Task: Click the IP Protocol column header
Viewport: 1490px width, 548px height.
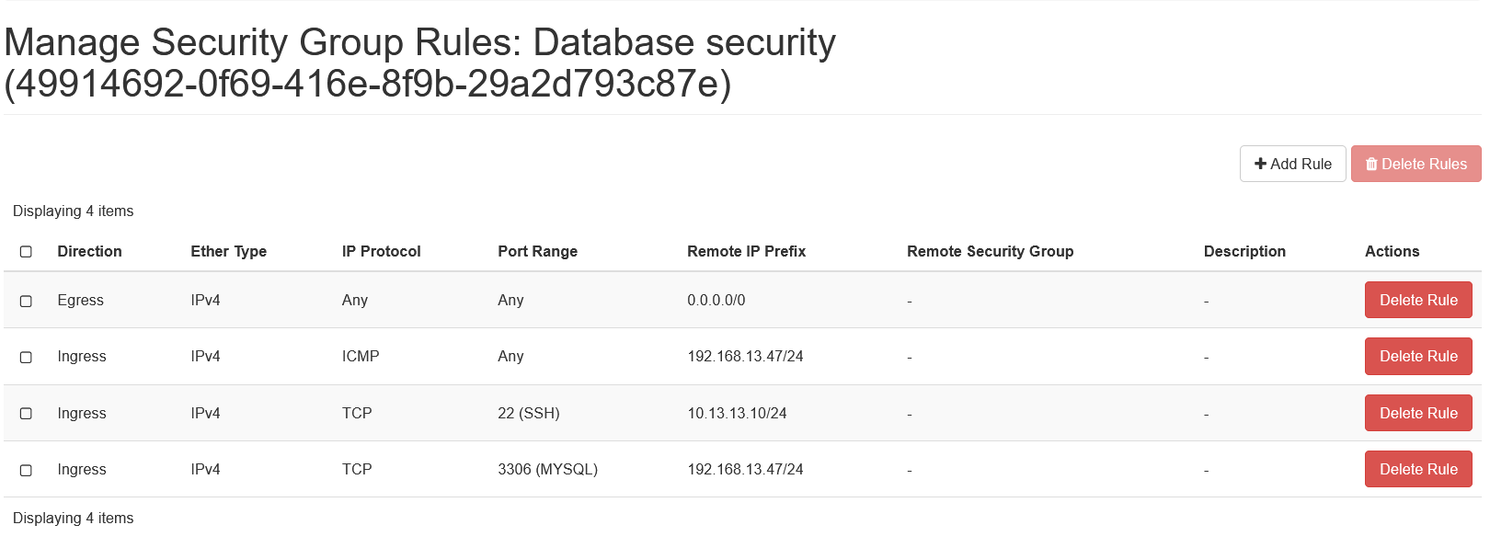Action: click(381, 251)
